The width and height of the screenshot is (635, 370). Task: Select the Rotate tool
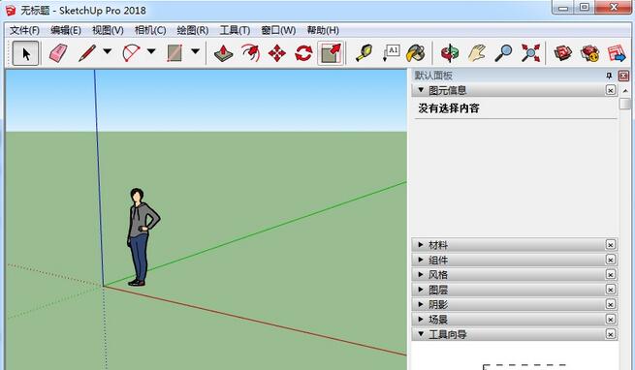303,53
